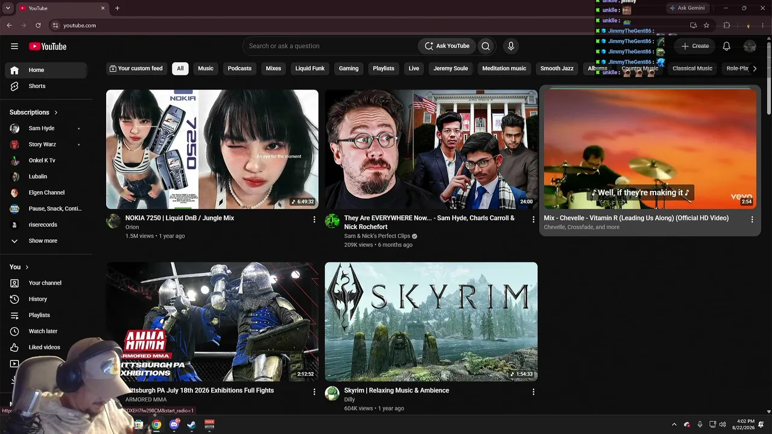Image resolution: width=772 pixels, height=434 pixels.
Task: Go to the YouTube logo home link
Action: 48,46
